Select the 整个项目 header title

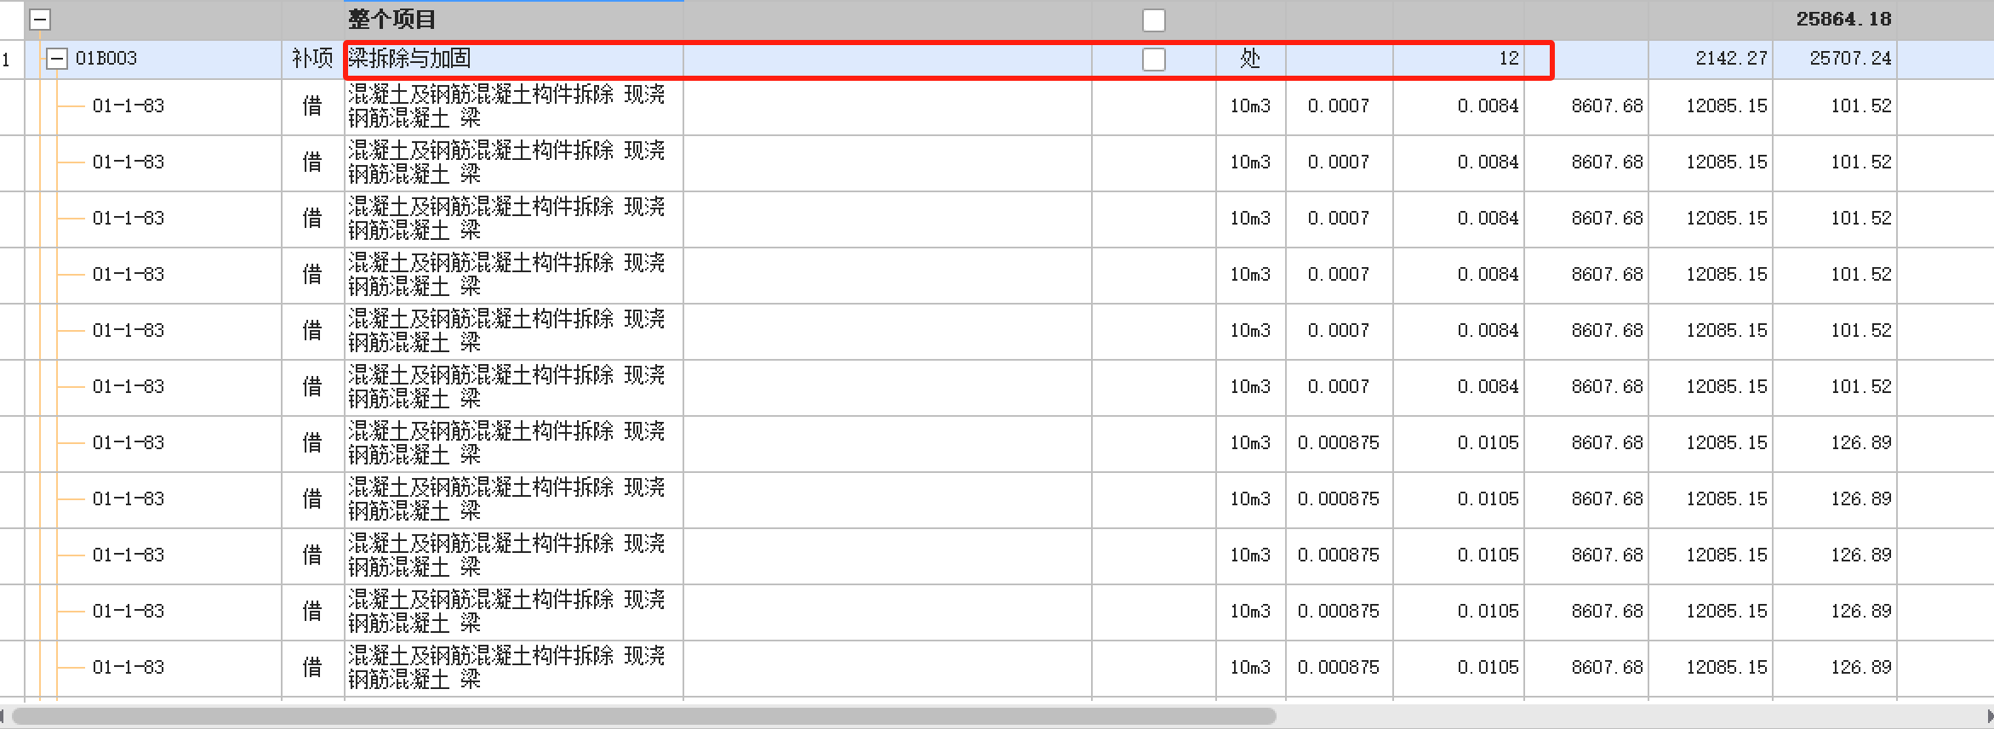pyautogui.click(x=391, y=19)
